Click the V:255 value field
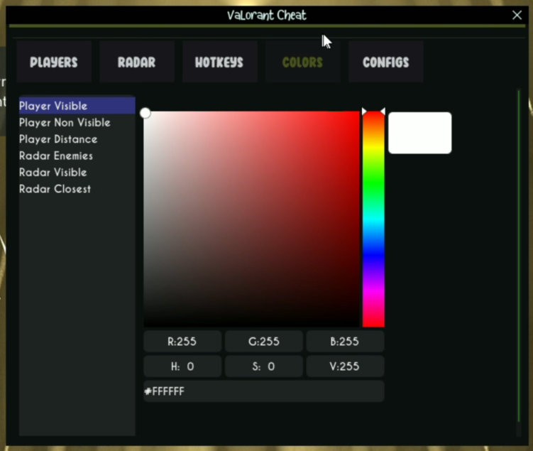Screen dimensions: 533x451 (x=346, y=366)
